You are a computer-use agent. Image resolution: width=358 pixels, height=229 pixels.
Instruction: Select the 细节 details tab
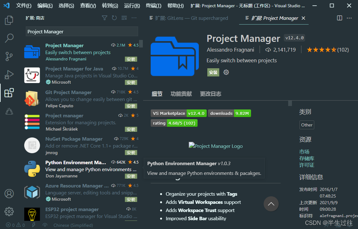[157, 94]
